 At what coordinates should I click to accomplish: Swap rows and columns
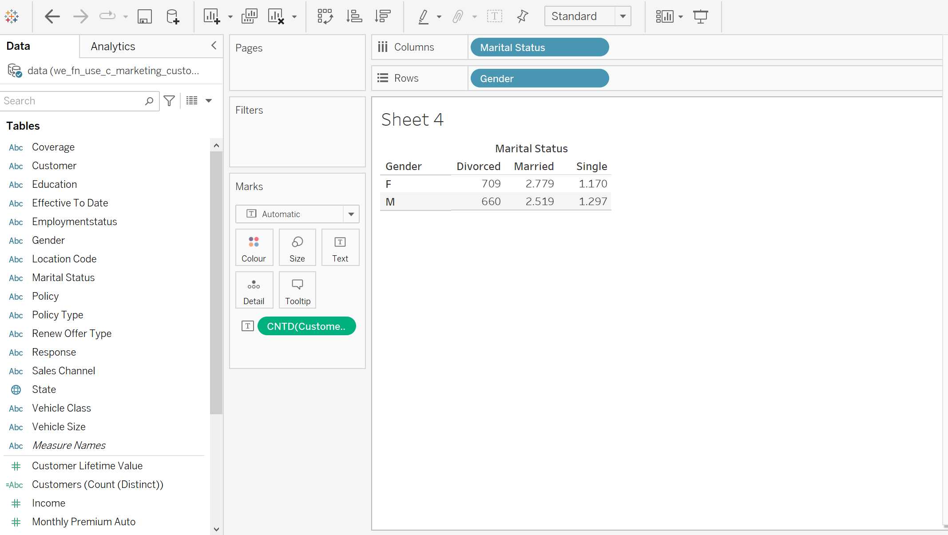click(x=325, y=16)
